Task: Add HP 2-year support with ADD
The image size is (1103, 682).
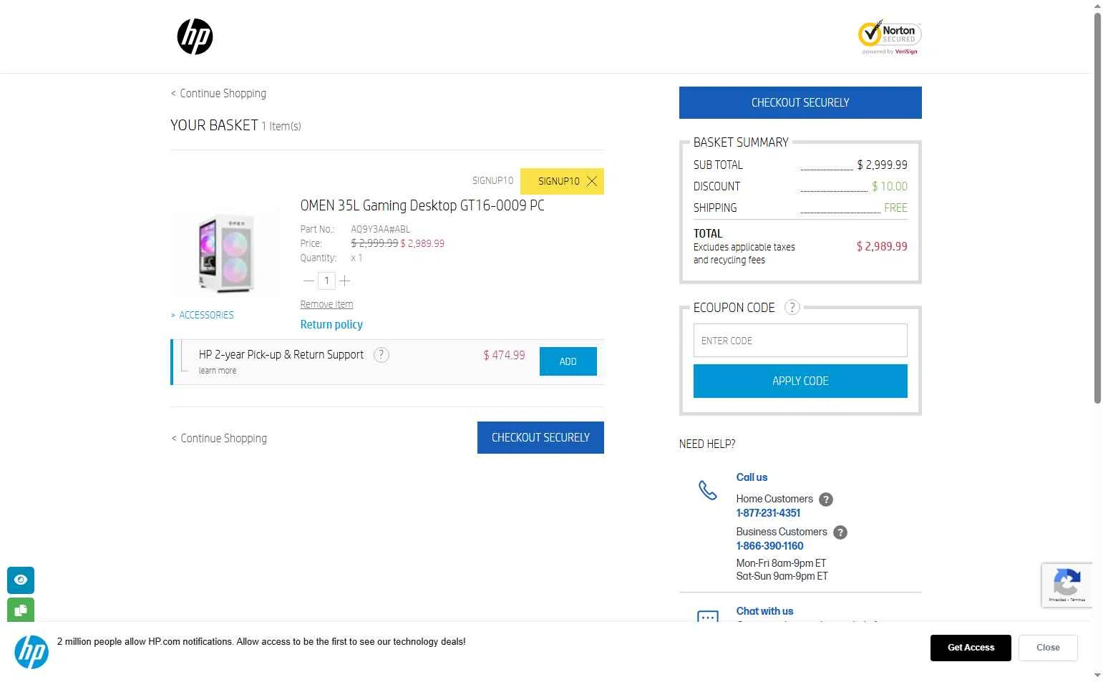Action: click(568, 361)
